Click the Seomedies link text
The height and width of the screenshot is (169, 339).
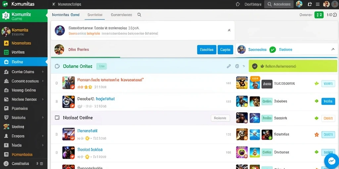pos(258,50)
